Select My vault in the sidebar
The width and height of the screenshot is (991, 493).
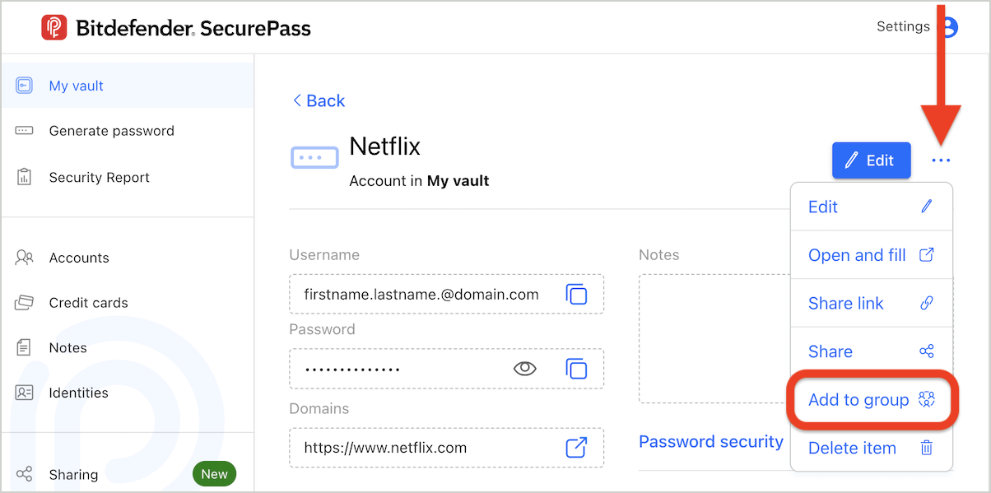128,86
